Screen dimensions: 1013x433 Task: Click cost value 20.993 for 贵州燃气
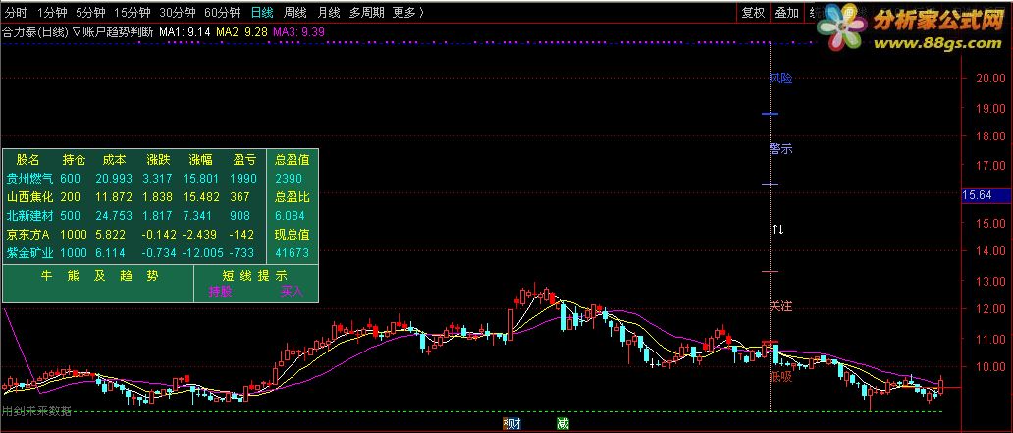coord(114,179)
